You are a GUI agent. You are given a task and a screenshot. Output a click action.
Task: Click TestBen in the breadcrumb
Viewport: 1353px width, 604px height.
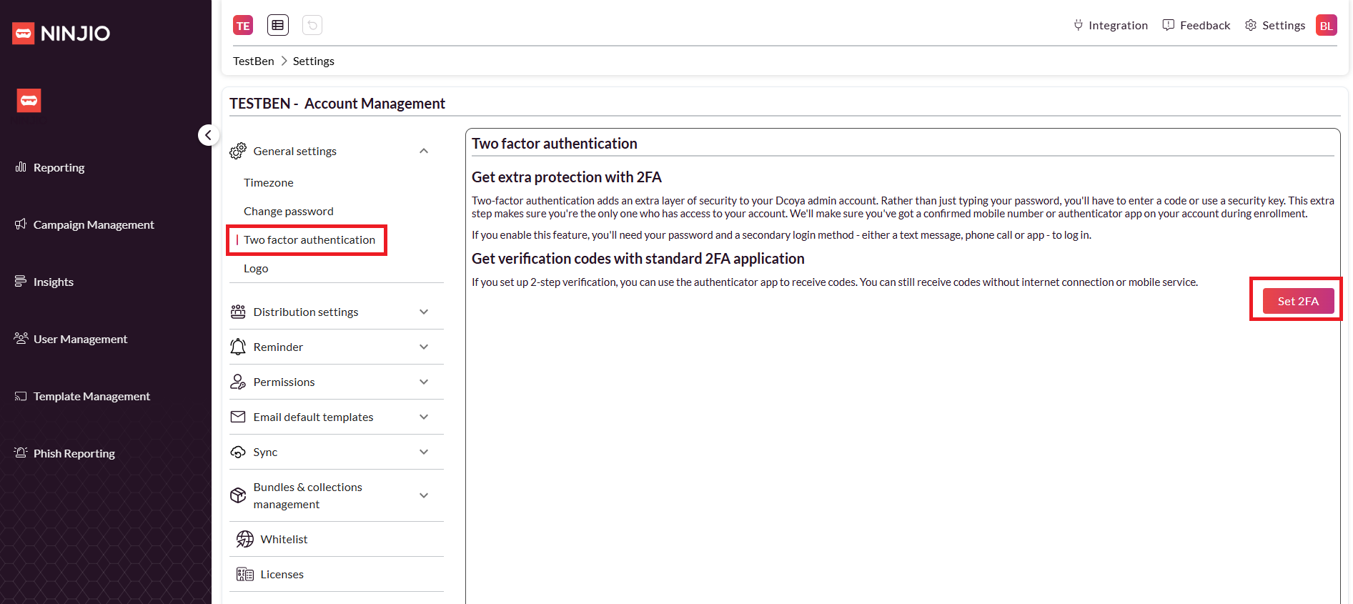click(x=253, y=61)
